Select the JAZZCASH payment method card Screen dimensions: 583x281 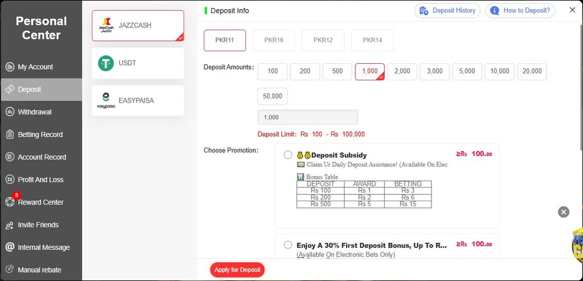(x=138, y=26)
